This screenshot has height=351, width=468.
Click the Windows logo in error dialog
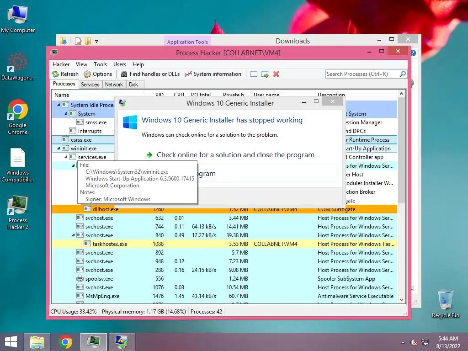130,122
